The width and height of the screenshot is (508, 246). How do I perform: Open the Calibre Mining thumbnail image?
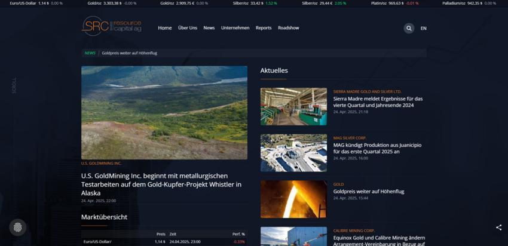coord(293,236)
